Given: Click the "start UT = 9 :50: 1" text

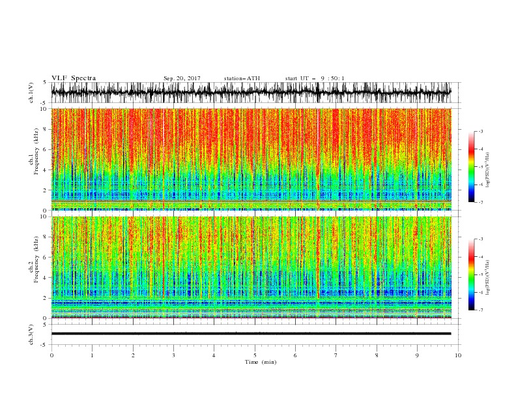Looking at the screenshot, I should click(315, 78).
